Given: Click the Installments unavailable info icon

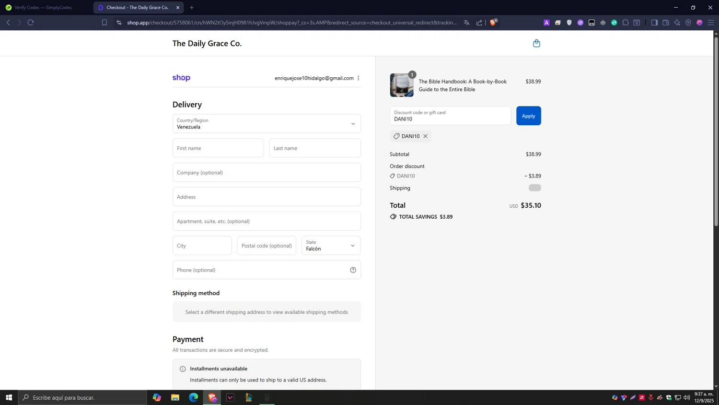Looking at the screenshot, I should [183, 369].
